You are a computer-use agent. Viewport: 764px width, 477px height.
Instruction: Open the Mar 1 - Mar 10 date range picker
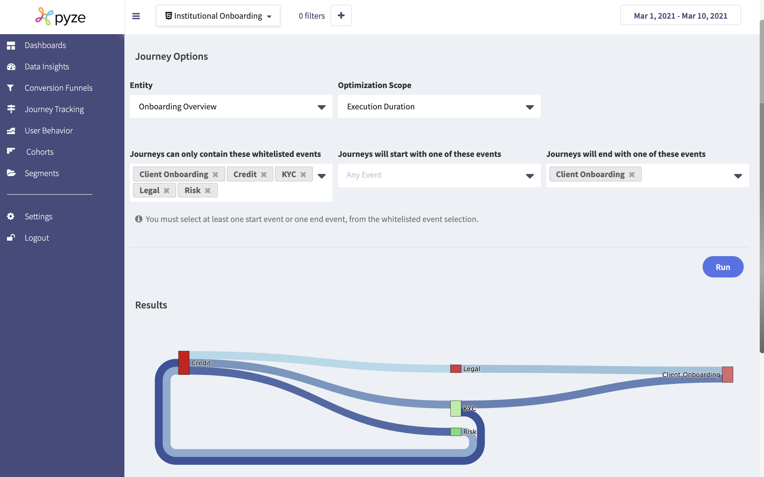pyautogui.click(x=680, y=16)
